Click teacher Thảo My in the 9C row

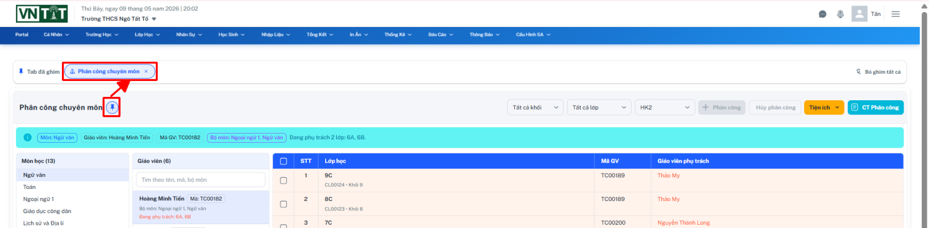pos(669,176)
